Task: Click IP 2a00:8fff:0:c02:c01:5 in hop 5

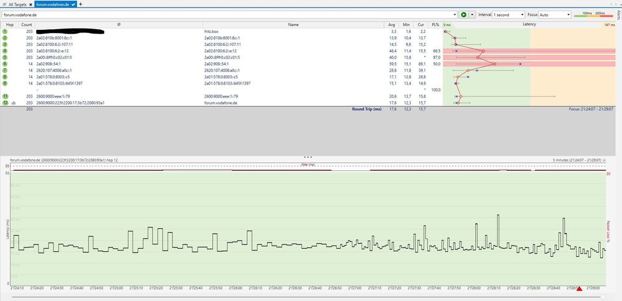Action: coord(54,57)
